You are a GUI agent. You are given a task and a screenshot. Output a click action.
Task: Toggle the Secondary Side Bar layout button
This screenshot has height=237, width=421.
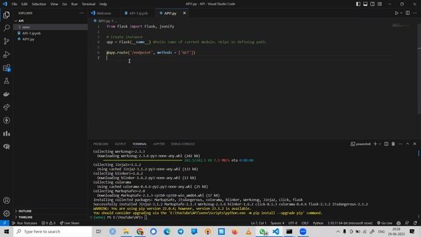(x=372, y=4)
